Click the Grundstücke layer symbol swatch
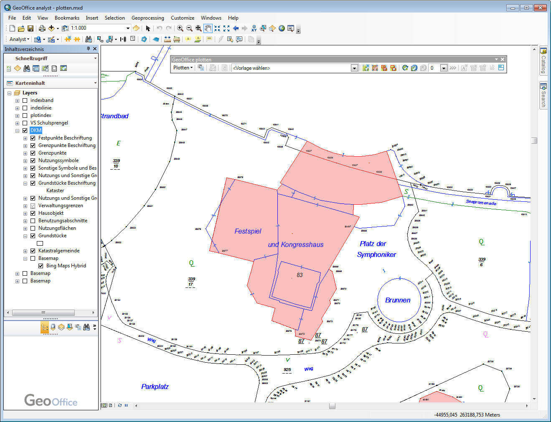 (x=40, y=243)
